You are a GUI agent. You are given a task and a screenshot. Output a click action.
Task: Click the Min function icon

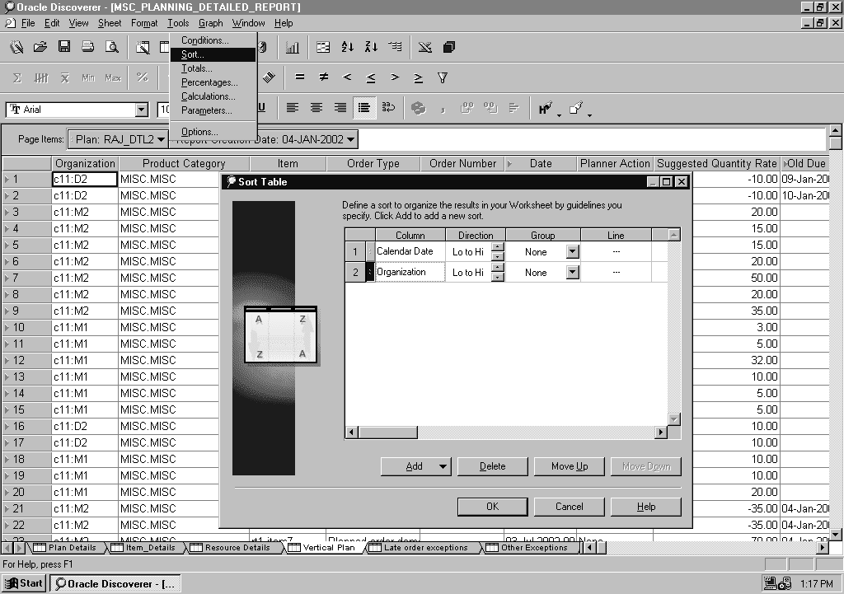[x=88, y=78]
